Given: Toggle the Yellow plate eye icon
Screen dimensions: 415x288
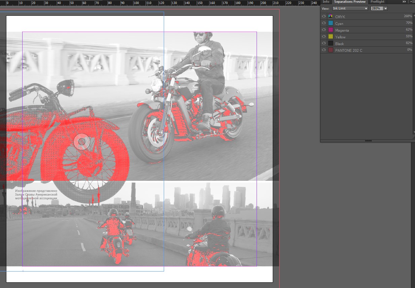Looking at the screenshot, I should click(324, 37).
